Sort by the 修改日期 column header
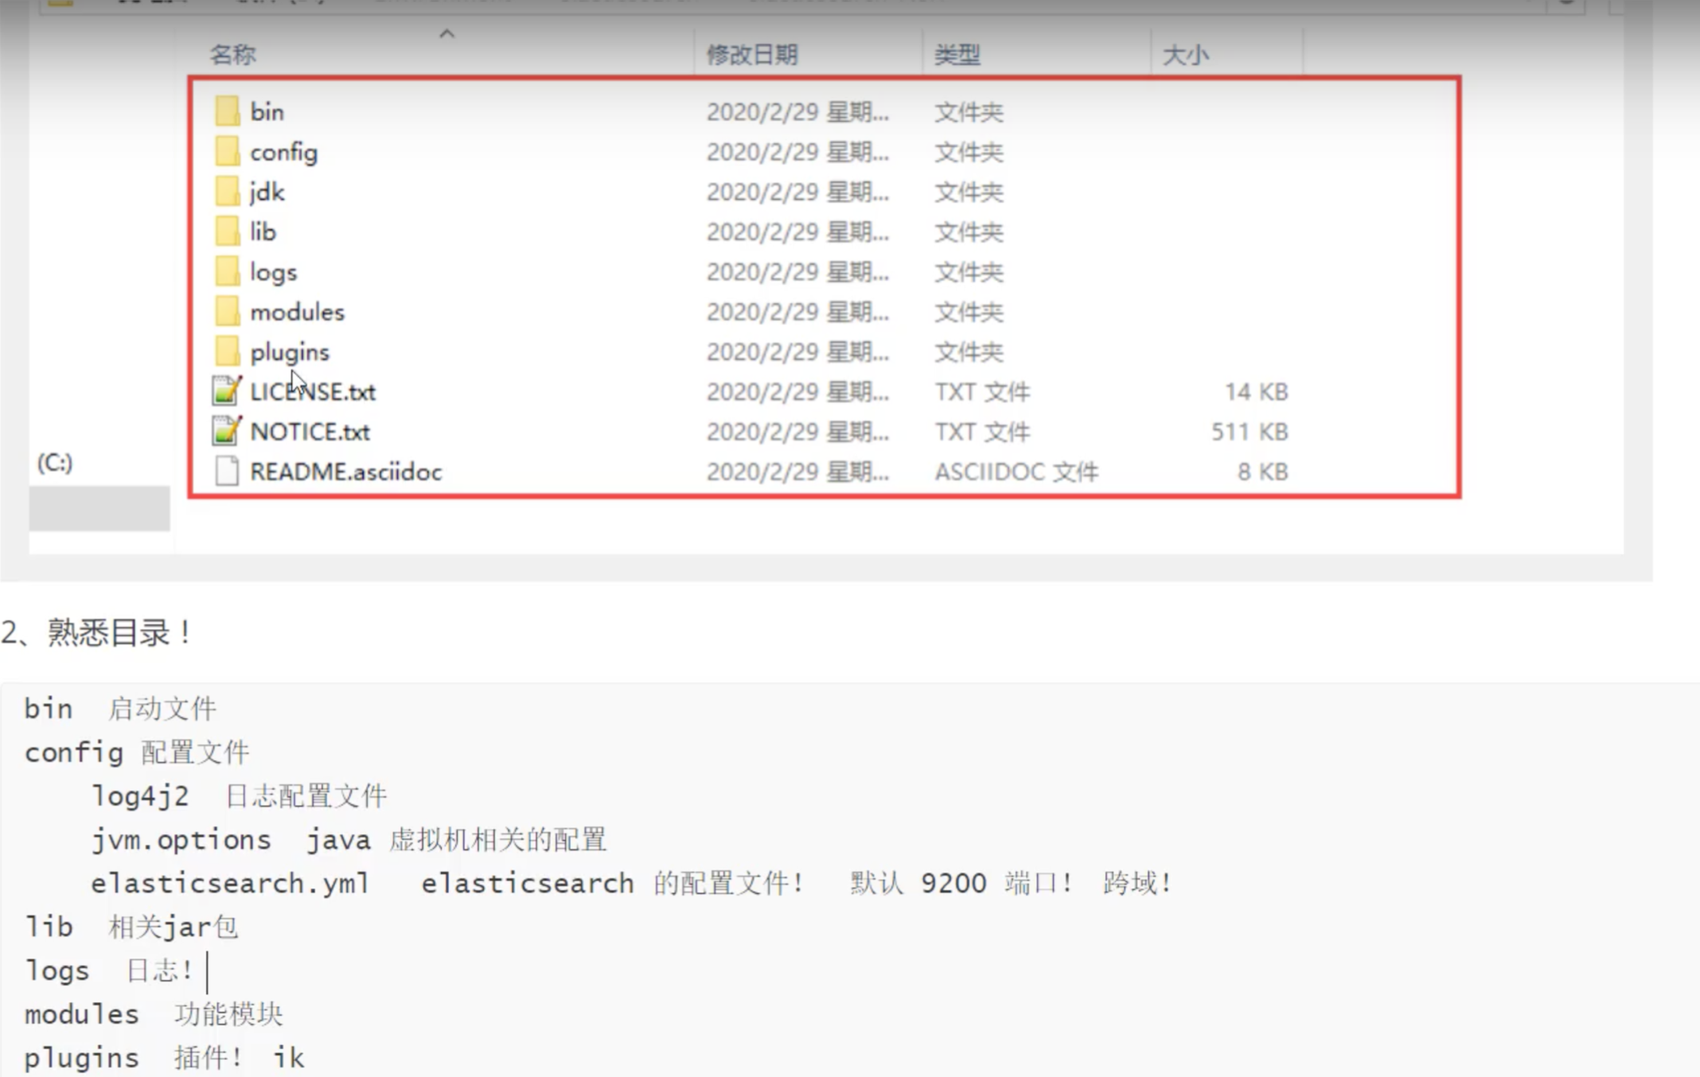Screen dimensions: 1700x1077 point(751,54)
